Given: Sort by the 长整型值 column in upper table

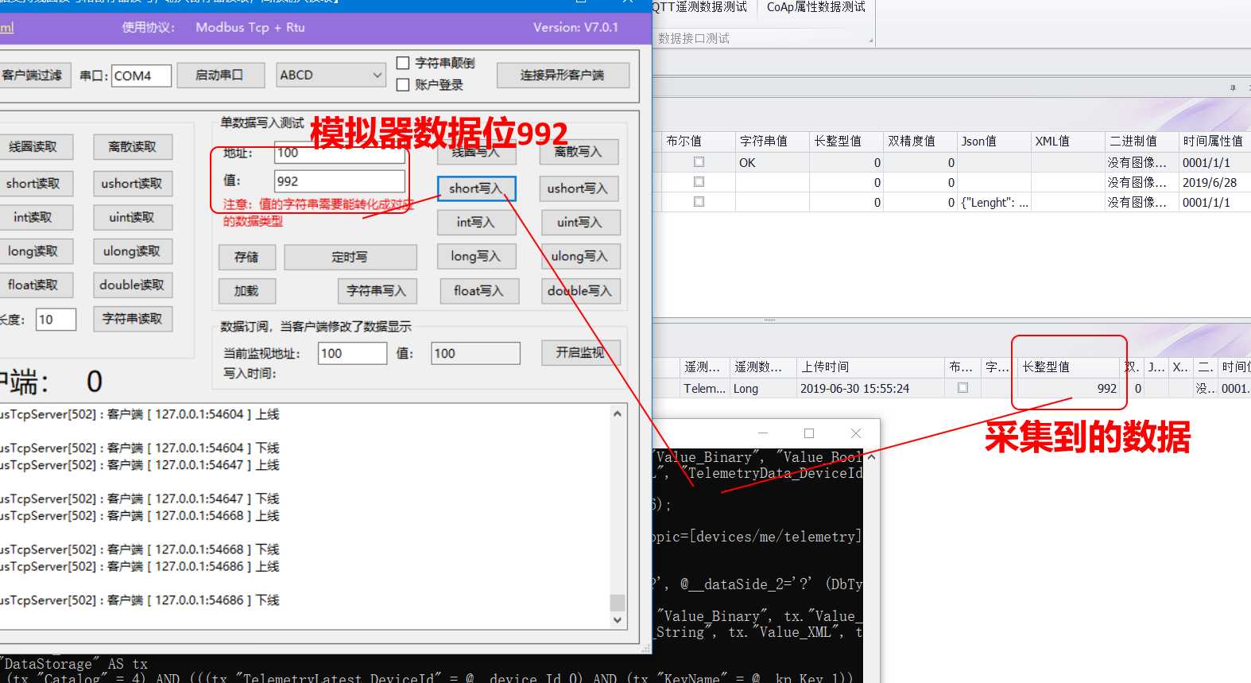Looking at the screenshot, I should (846, 141).
